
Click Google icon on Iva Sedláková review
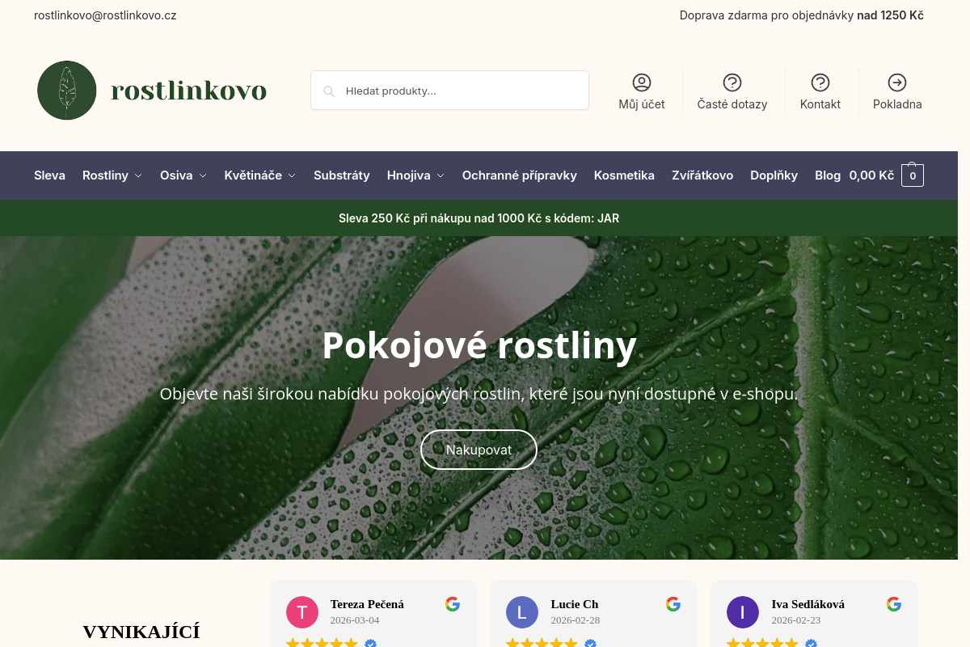[x=894, y=604]
